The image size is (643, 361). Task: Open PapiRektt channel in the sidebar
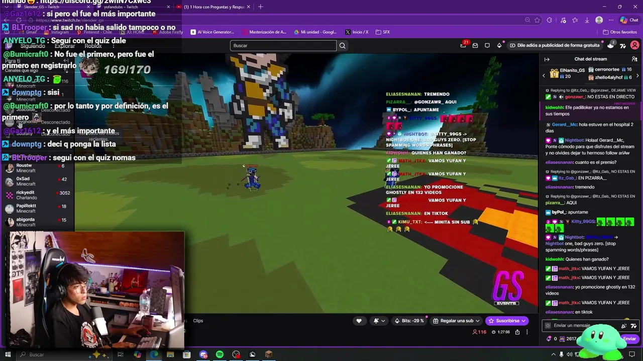38,209
